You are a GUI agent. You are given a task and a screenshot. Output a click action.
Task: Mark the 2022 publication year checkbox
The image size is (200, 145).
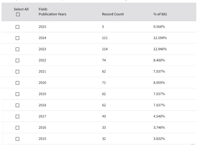(x=18, y=61)
